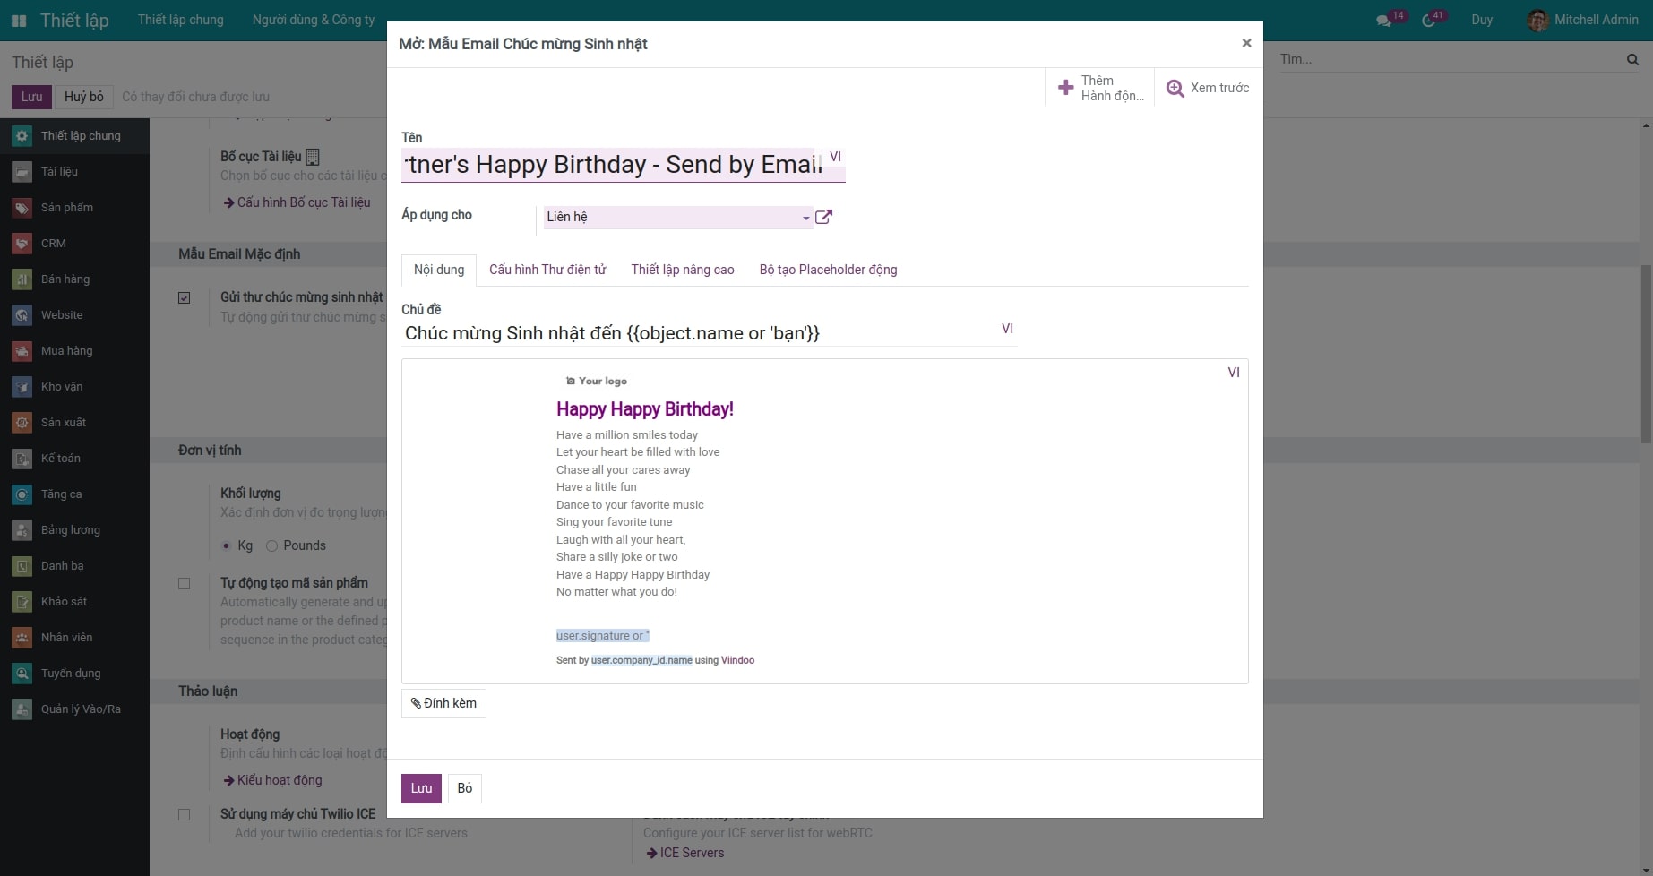Select the Kế toán sidebar icon
This screenshot has height=876, width=1653.
click(22, 458)
